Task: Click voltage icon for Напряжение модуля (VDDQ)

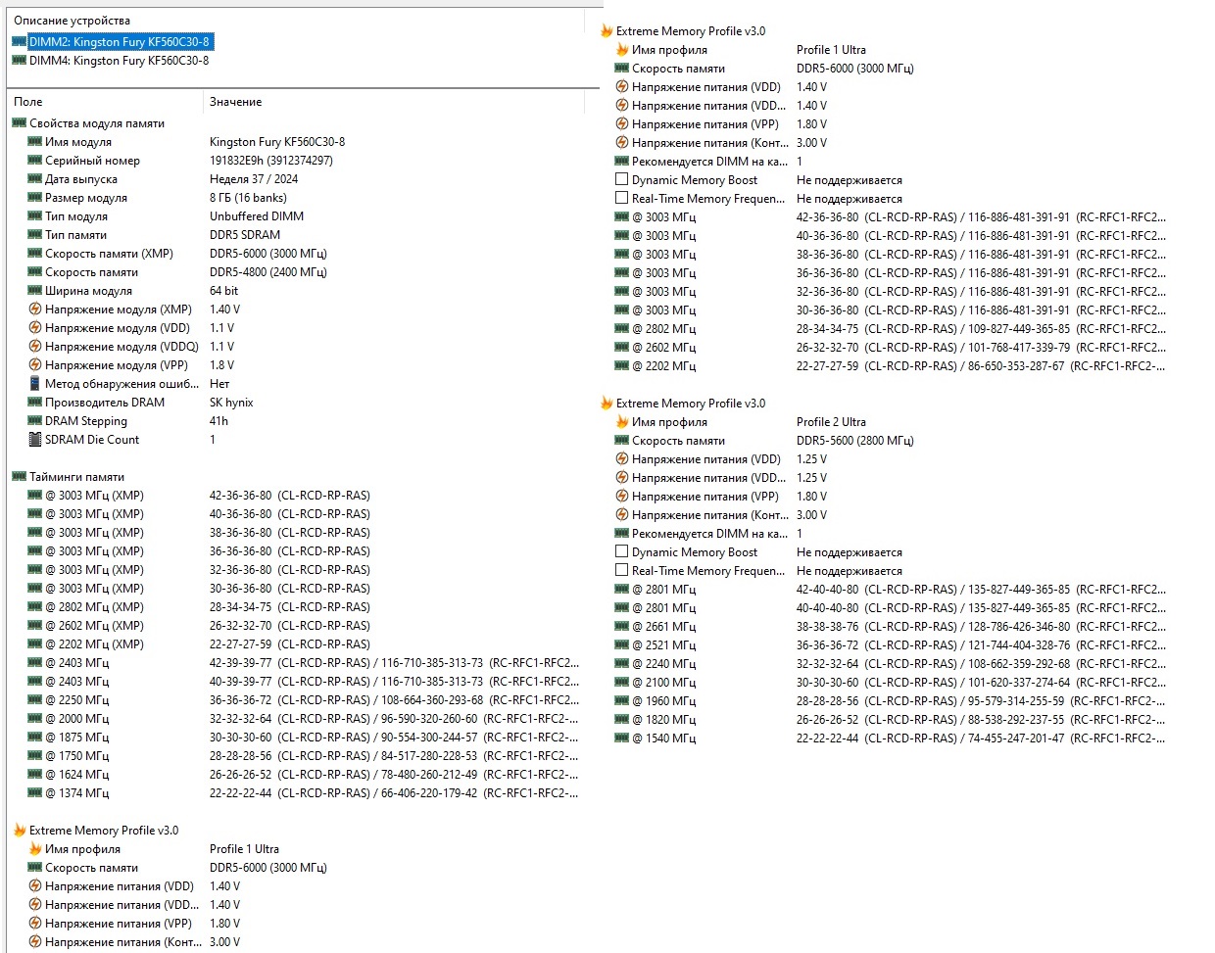Action: pyautogui.click(x=35, y=347)
